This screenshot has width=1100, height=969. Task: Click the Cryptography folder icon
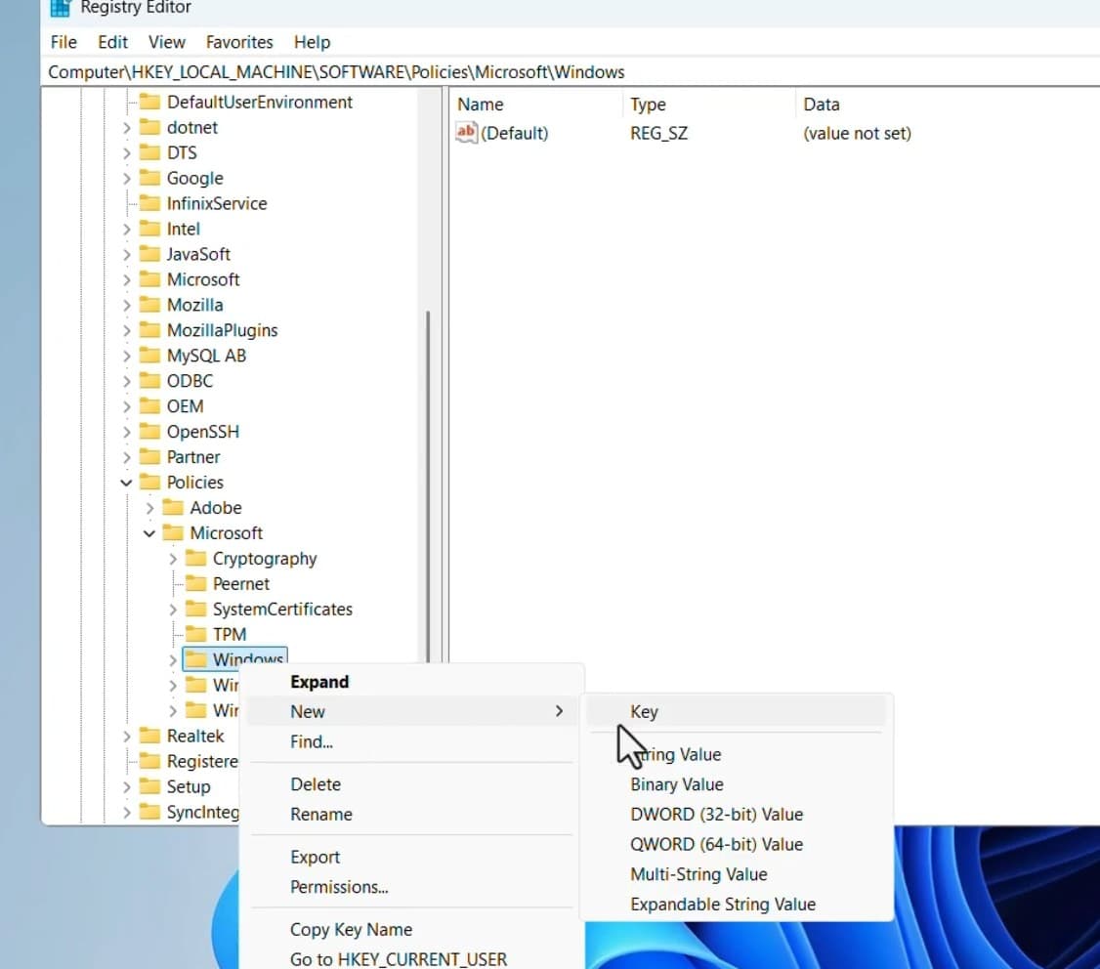coord(196,559)
